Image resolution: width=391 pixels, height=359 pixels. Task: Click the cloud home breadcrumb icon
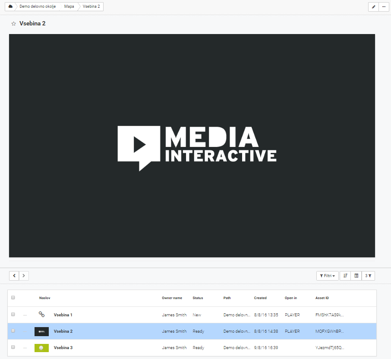[x=10, y=6]
